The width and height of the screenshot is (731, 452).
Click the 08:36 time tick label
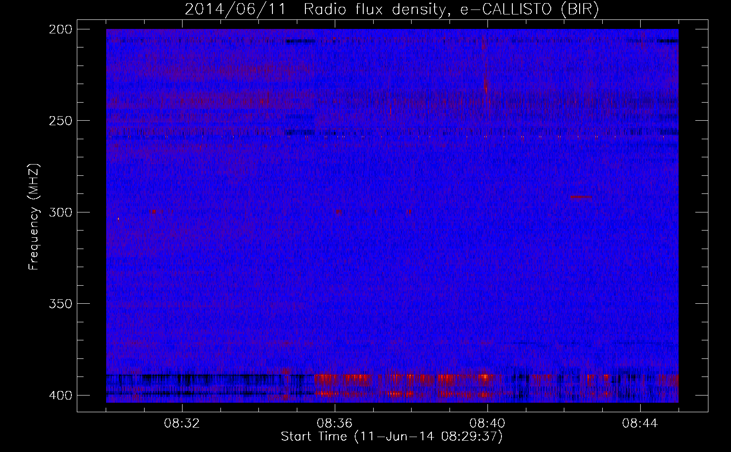point(335,424)
